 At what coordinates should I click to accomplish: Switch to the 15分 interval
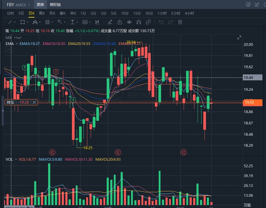tap(137, 13)
